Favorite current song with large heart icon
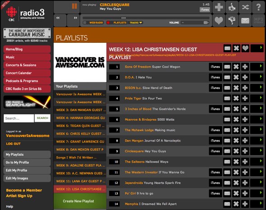Viewport: 266px width, 210px height. 219,20
